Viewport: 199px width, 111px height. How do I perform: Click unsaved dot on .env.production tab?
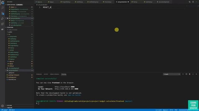(x=128, y=2)
